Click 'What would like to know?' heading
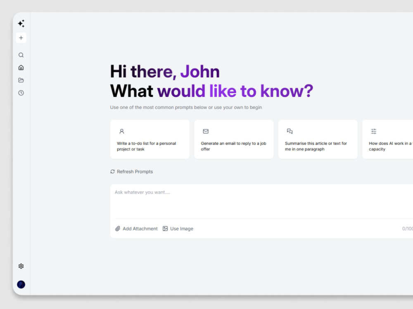This screenshot has width=413, height=309. point(211,91)
